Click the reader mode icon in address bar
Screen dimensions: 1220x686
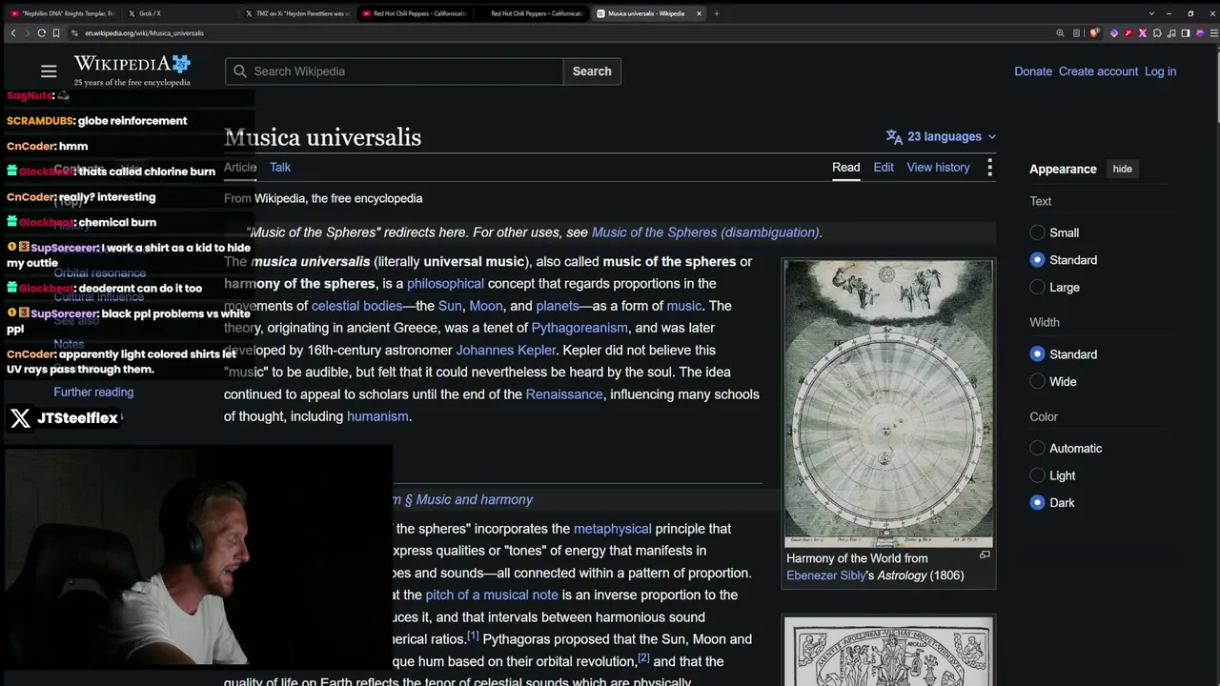point(1076,32)
